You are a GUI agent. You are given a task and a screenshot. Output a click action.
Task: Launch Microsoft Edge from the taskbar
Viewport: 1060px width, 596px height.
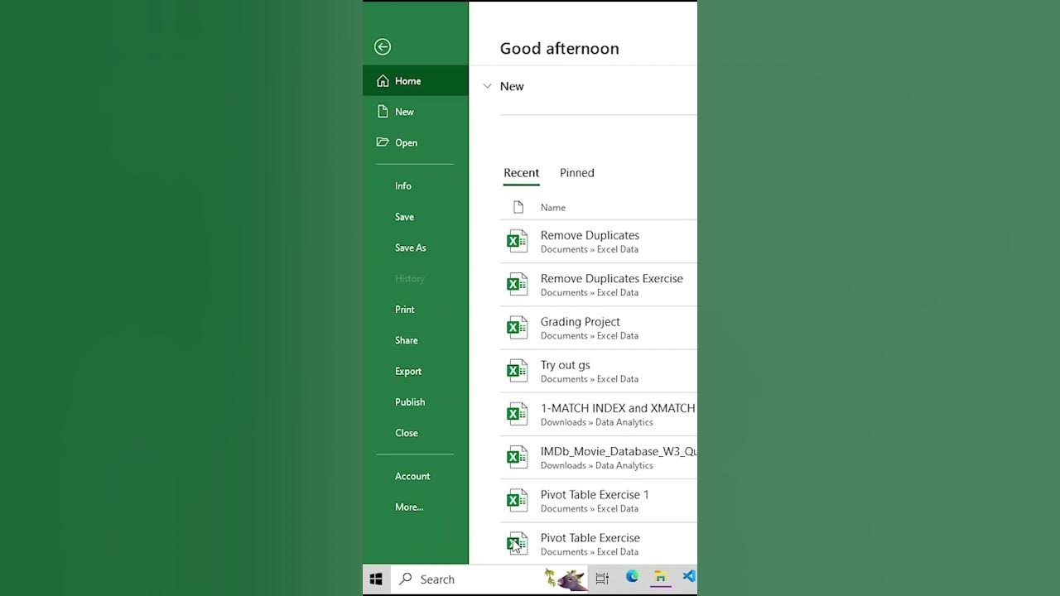[x=632, y=577]
